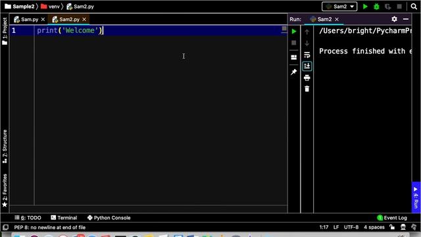
Task: Restore layout icon in Run panel
Action: coord(294,57)
